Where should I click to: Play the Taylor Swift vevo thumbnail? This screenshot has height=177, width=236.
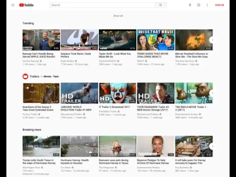point(118,40)
